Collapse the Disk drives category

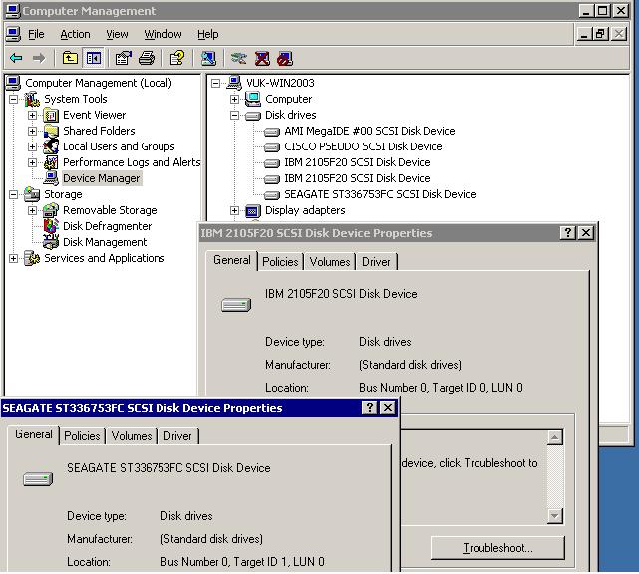tap(235, 116)
